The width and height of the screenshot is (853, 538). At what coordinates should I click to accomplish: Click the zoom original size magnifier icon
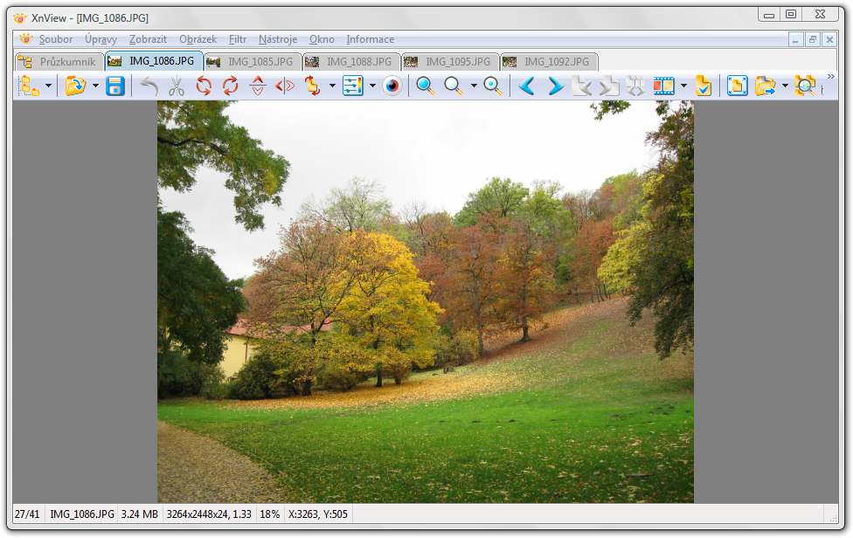(x=492, y=86)
